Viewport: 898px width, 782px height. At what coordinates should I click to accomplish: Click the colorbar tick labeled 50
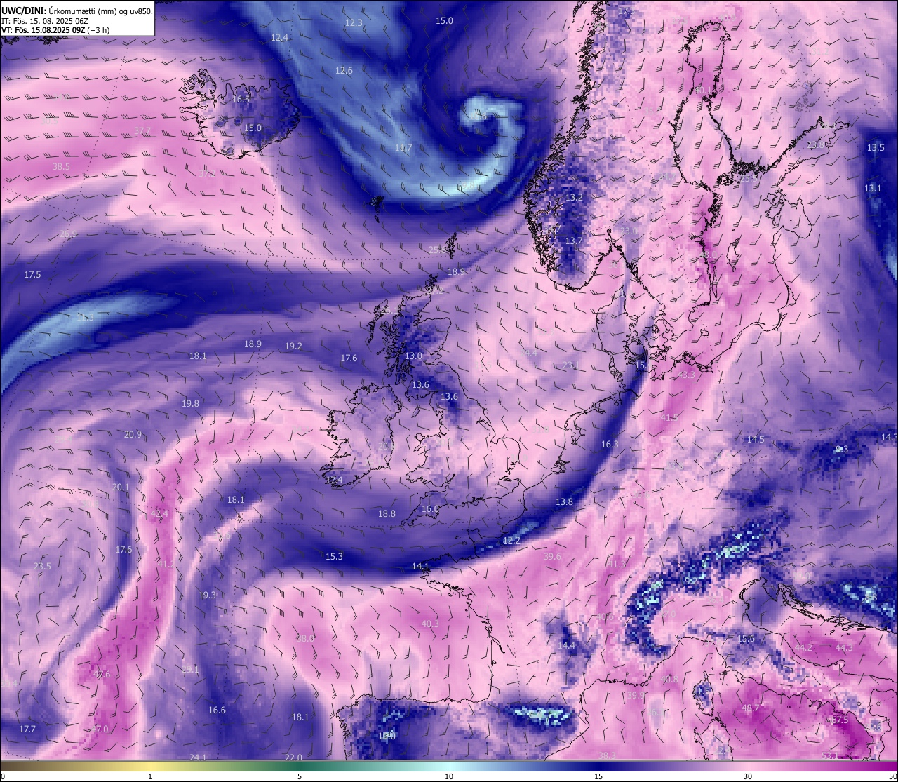(x=892, y=776)
